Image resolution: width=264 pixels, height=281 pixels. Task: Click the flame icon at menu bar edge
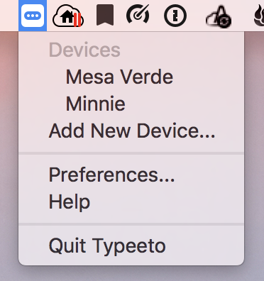259,16
